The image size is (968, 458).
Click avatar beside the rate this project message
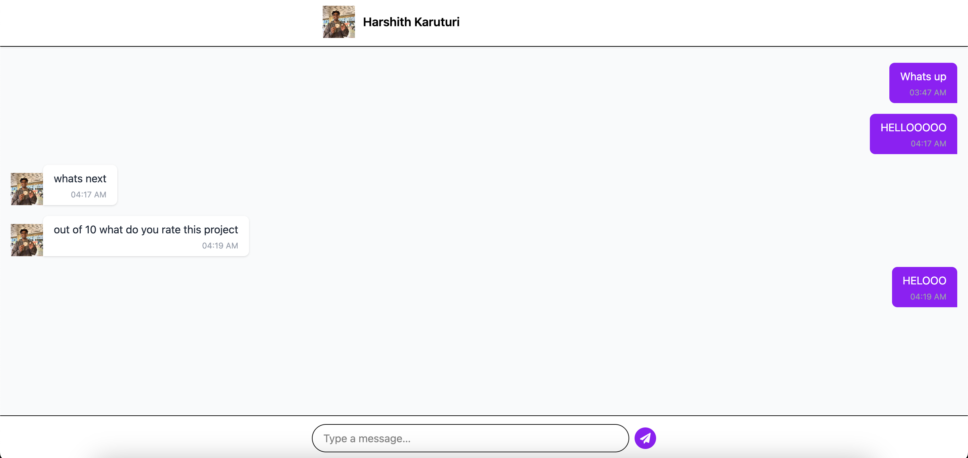click(27, 240)
